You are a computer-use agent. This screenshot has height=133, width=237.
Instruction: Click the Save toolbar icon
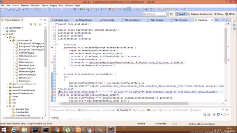(x=9, y=9)
